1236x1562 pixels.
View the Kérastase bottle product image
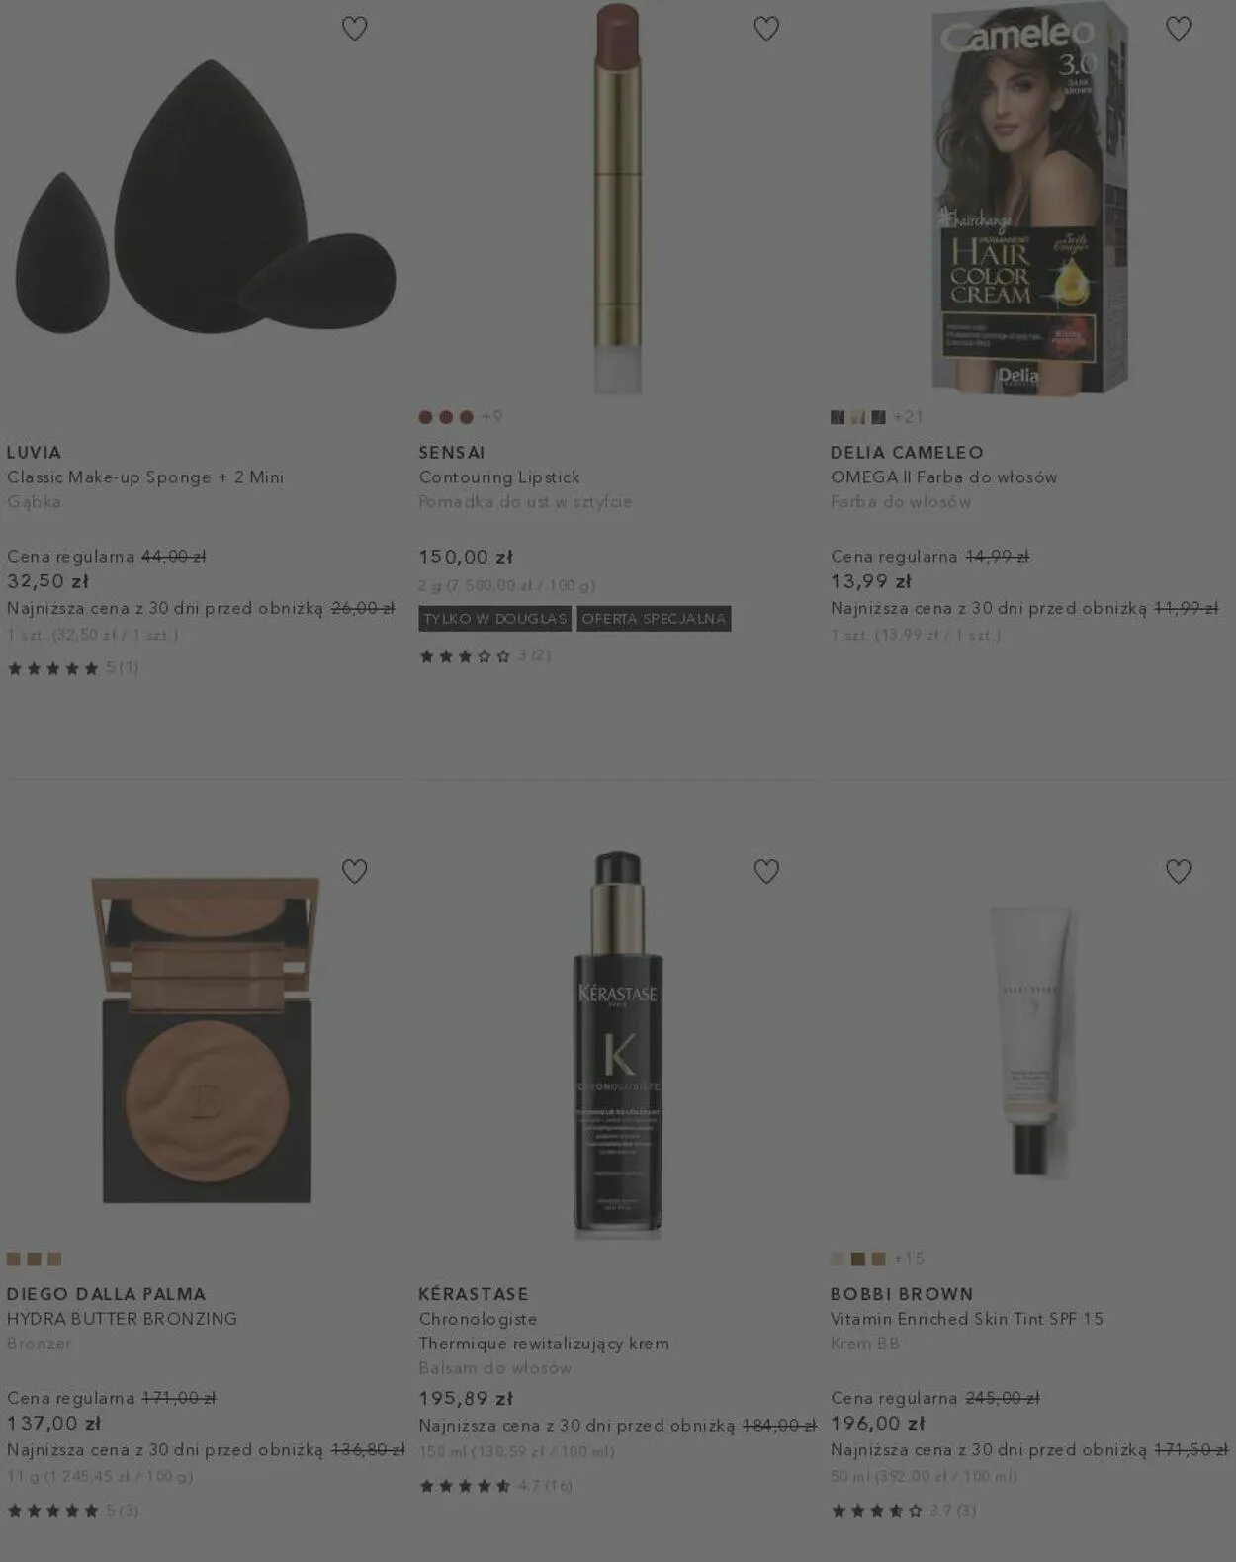point(618,1044)
